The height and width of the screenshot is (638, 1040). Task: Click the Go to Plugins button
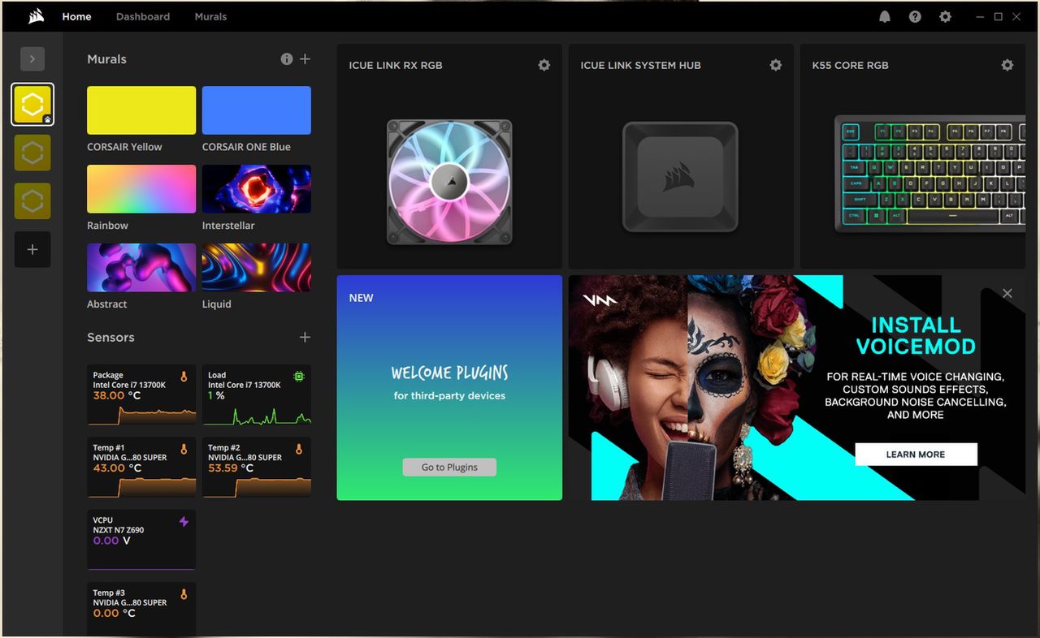(449, 467)
